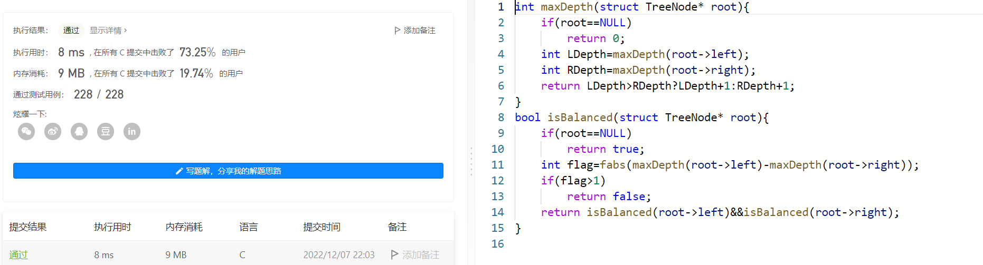
Task: Click 'return 0;' on code line 3
Action: (x=596, y=38)
